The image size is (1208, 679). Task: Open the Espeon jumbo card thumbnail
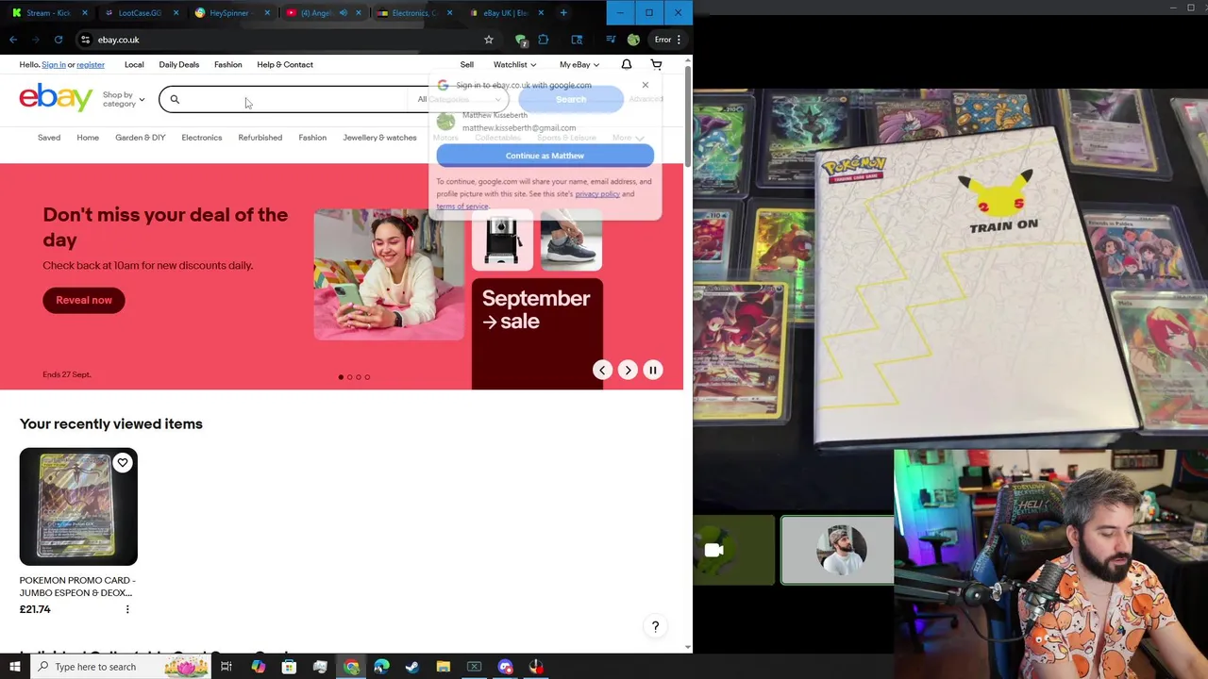(78, 506)
